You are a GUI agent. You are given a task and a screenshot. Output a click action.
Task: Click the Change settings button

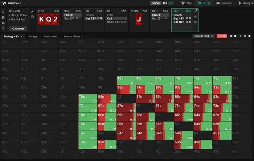pos(18,29)
